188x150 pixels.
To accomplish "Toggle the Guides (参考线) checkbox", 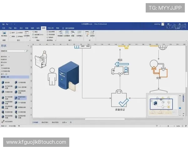I will [x=17, y=36].
